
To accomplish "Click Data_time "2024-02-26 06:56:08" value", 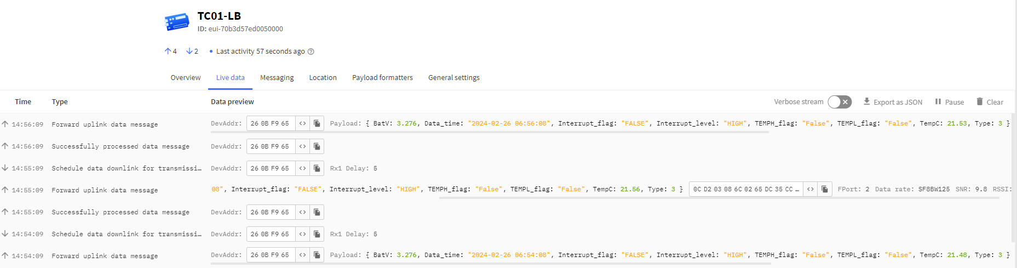I will tap(509, 123).
